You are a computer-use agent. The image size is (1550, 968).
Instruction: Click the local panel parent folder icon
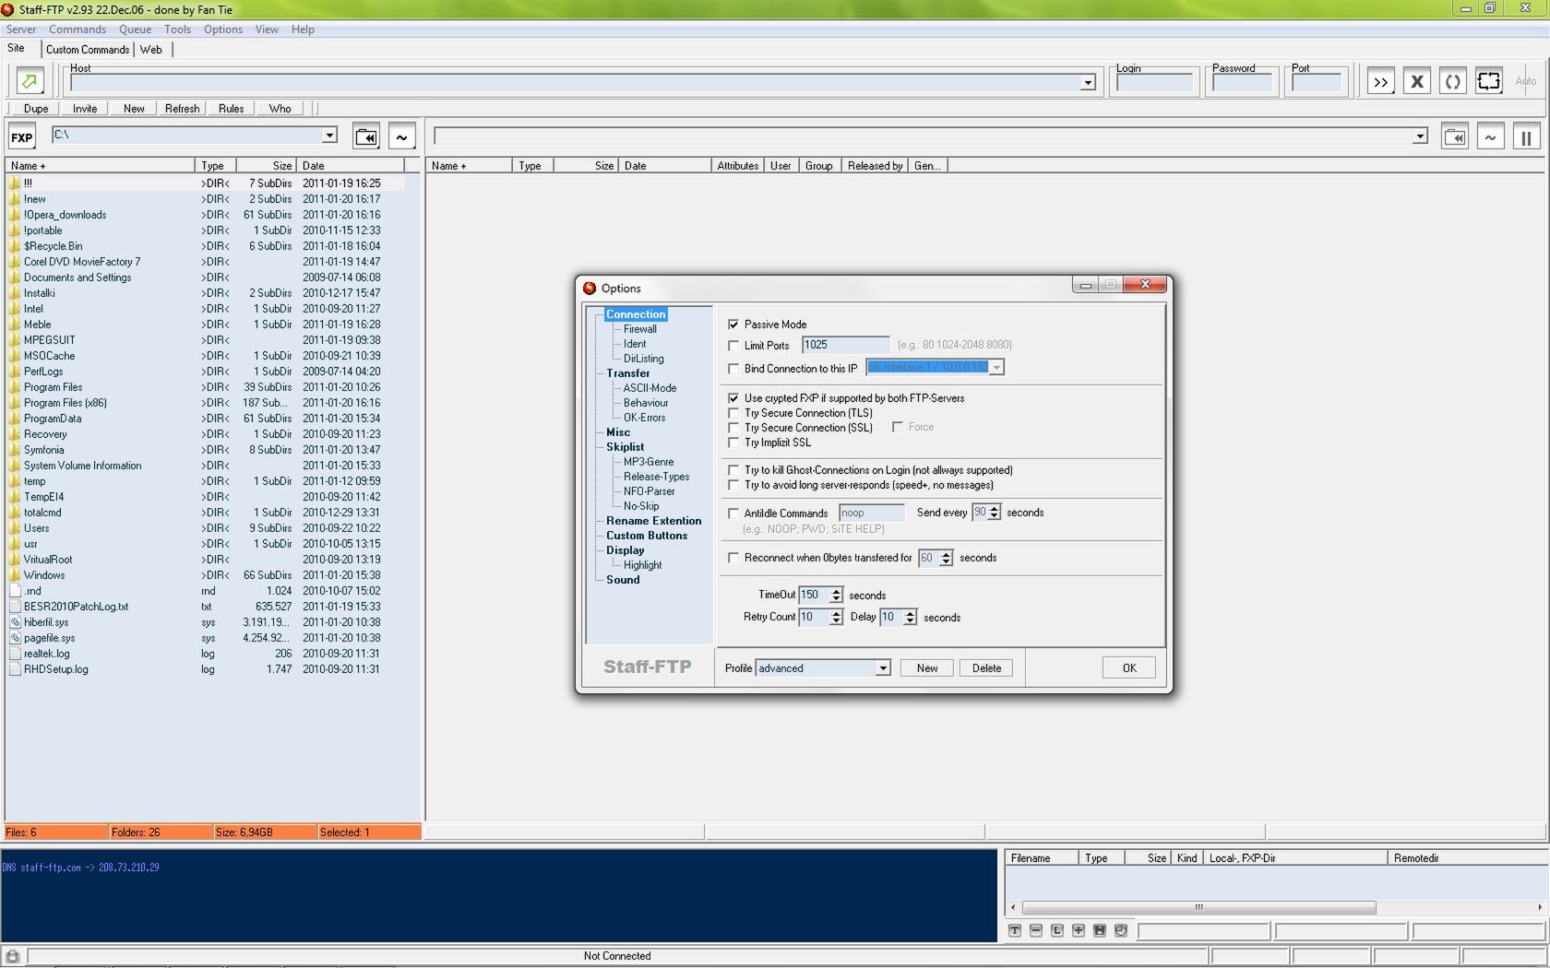pyautogui.click(x=366, y=137)
